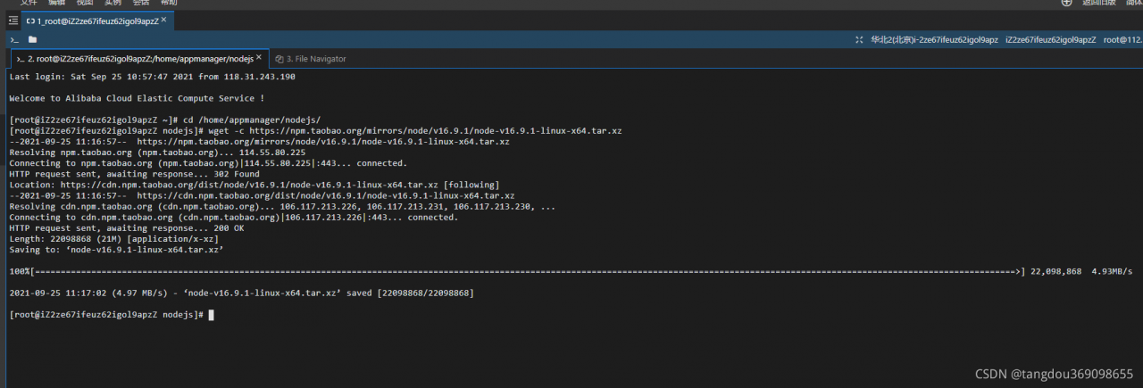This screenshot has width=1143, height=388.
Task: Open the 文件 menu
Action: [x=29, y=3]
